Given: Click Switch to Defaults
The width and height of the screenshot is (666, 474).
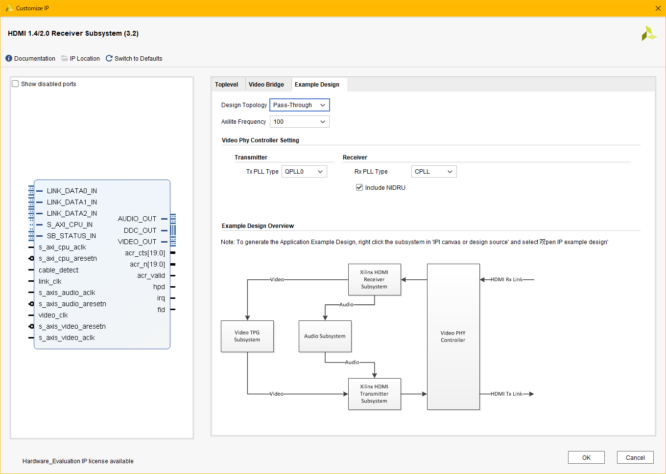Looking at the screenshot, I should 138,58.
